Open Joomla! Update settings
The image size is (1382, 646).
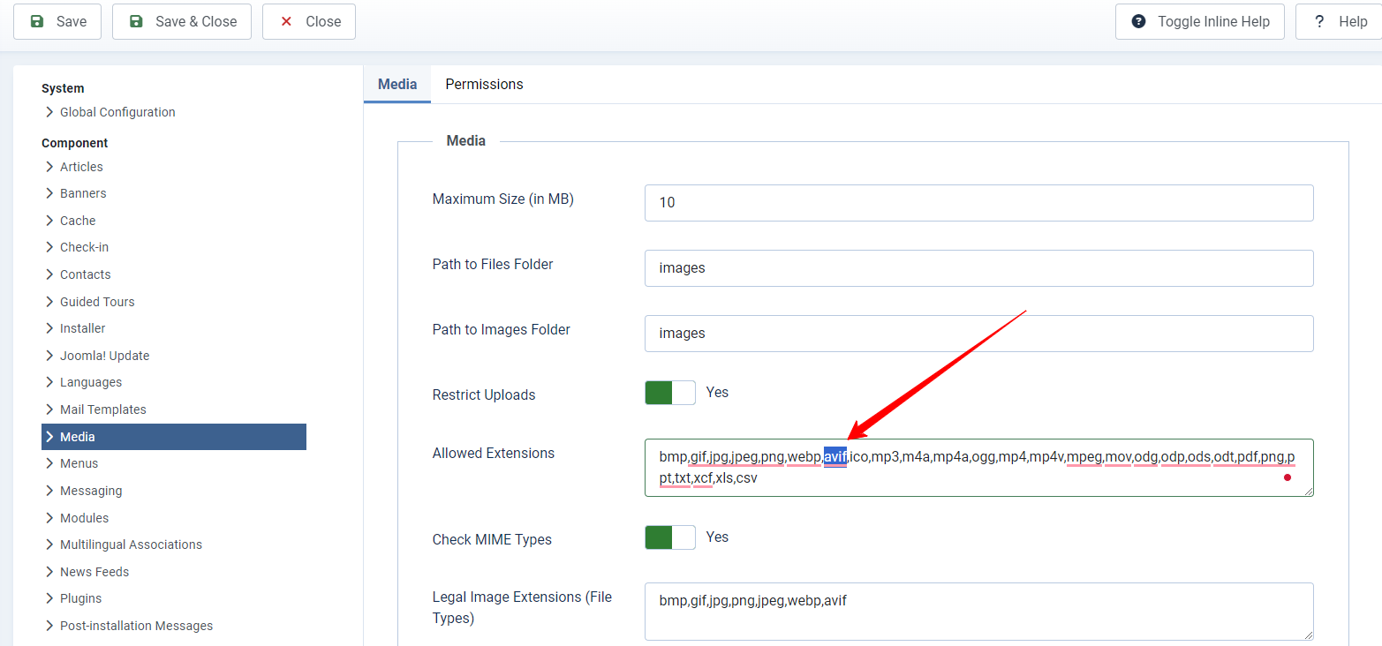104,356
